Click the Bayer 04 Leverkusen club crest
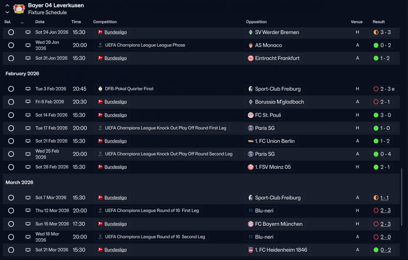Screen dimensions: 408x260 pyautogui.click(x=19, y=9)
